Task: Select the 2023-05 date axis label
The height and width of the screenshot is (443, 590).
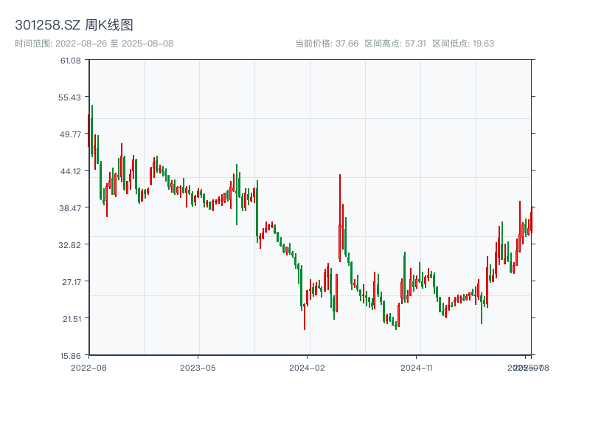Action: (x=198, y=367)
